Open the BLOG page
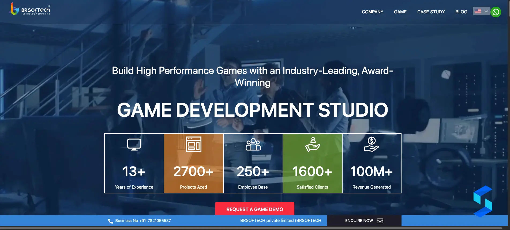Viewport: 510px width, 230px height. pos(461,12)
